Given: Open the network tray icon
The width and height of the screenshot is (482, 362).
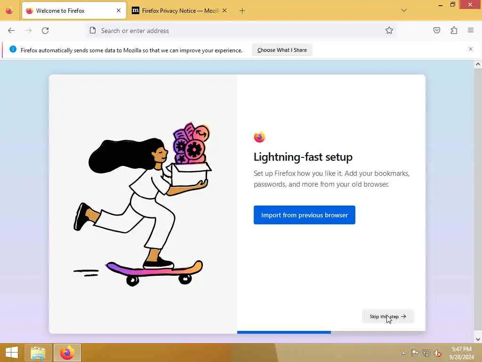Looking at the screenshot, I should [426, 353].
